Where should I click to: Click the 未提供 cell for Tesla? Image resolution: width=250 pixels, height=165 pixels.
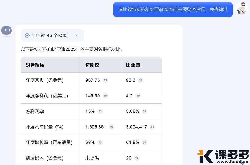point(92,158)
